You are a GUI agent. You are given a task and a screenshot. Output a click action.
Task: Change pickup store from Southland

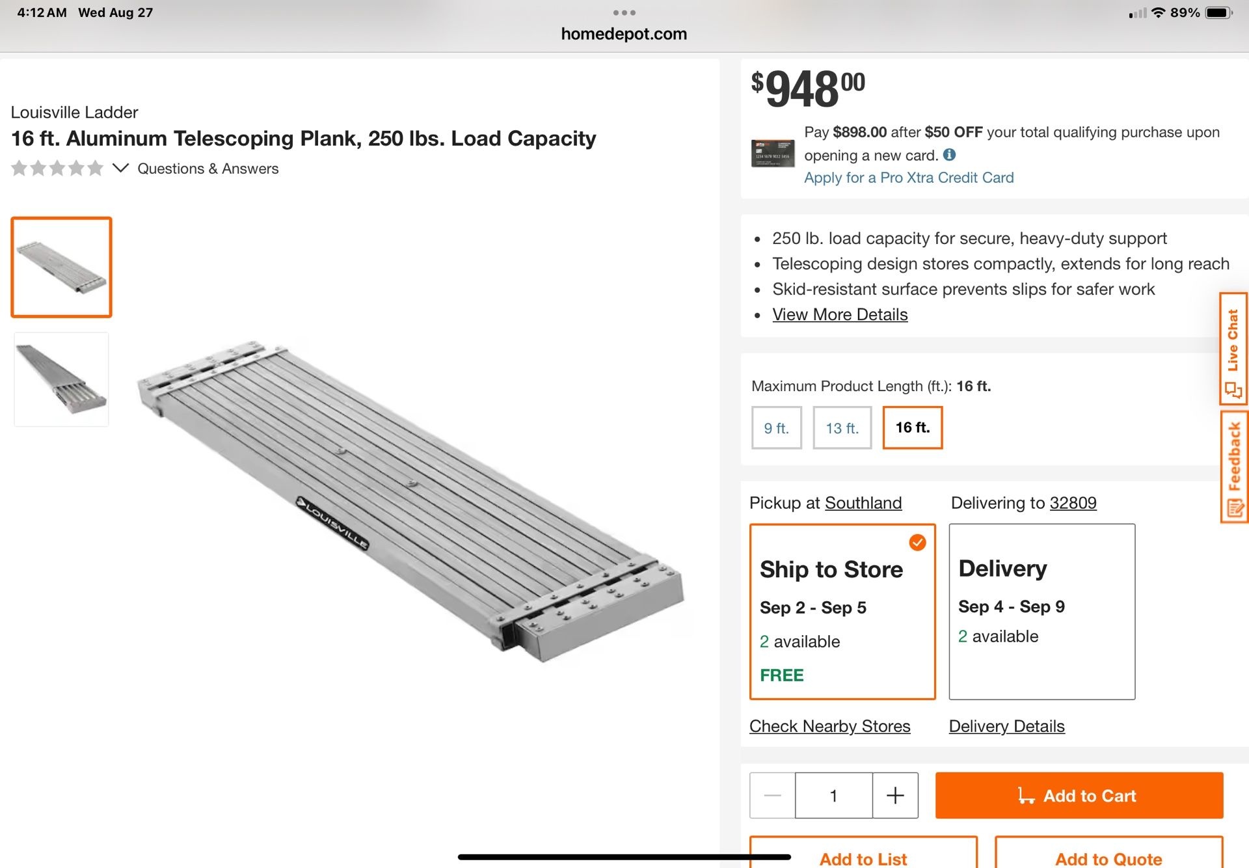coord(863,503)
